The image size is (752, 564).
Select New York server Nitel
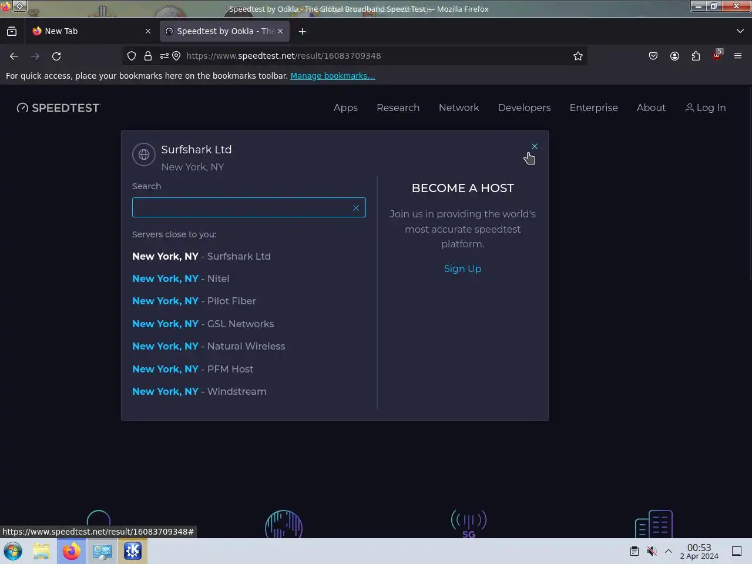(181, 278)
